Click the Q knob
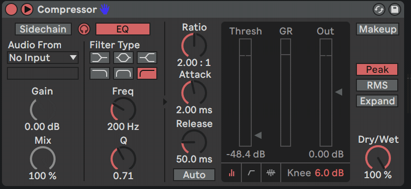The height and width of the screenshot is (189, 411). click(123, 158)
